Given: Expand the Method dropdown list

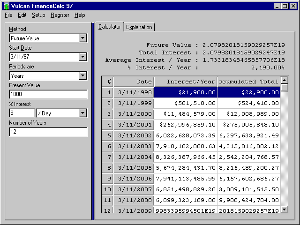Looking at the screenshot, I should [82, 38].
